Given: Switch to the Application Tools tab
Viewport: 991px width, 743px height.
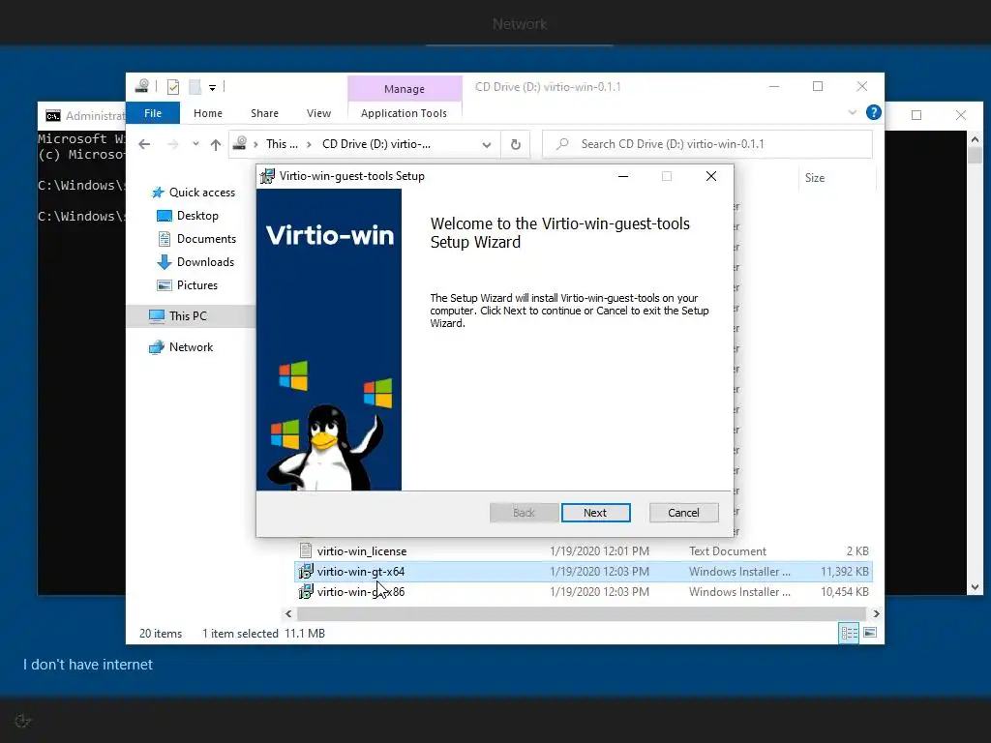Looking at the screenshot, I should 404,113.
